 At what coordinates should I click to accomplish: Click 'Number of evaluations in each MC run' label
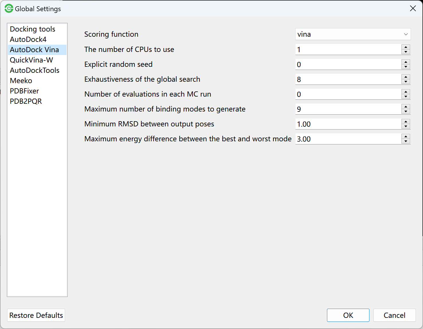coord(148,94)
